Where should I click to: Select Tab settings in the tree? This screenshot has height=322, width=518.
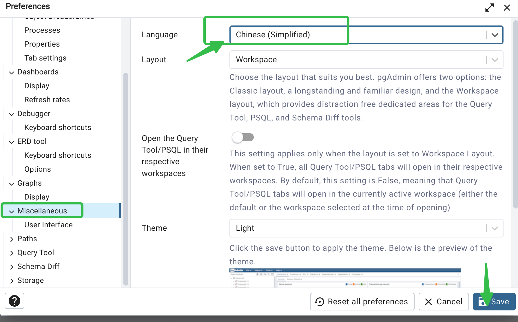tap(45, 58)
